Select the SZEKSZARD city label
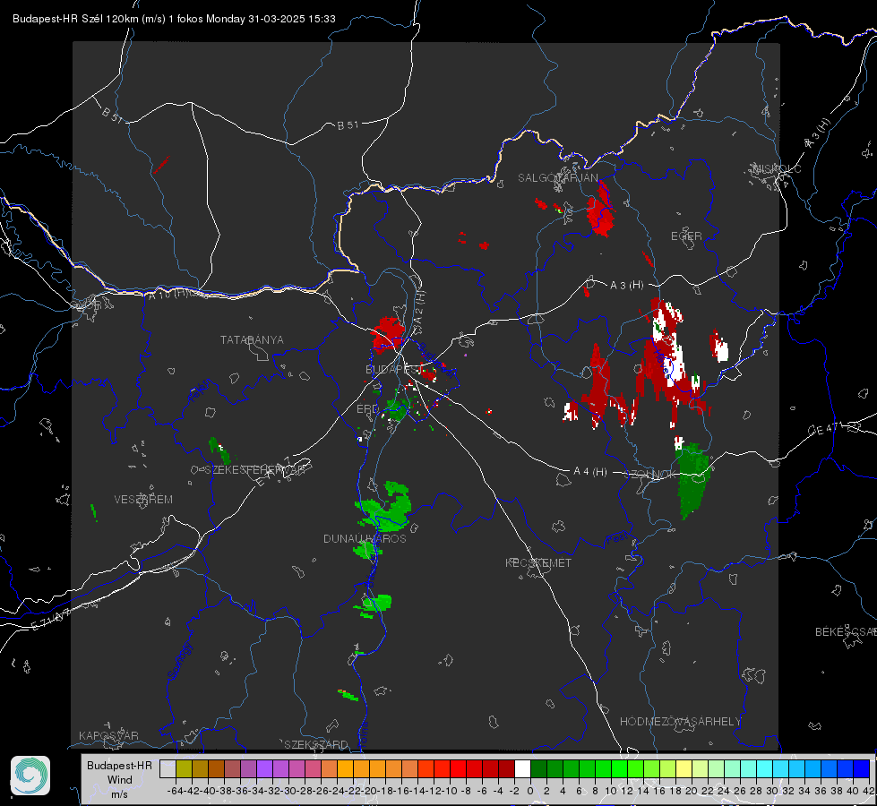Screen dimensions: 877x806 pyautogui.click(x=316, y=744)
